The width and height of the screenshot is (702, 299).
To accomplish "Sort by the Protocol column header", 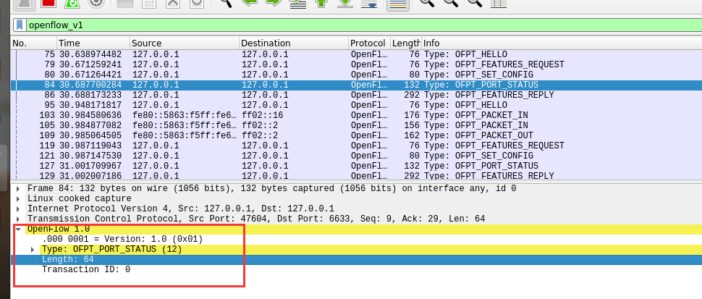I will [369, 43].
